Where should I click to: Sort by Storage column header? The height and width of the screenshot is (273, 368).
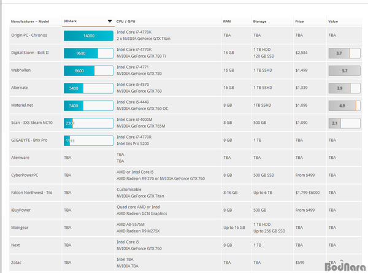(x=259, y=21)
